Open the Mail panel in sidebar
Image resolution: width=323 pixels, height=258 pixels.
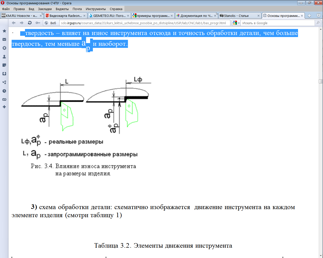tap(4, 40)
